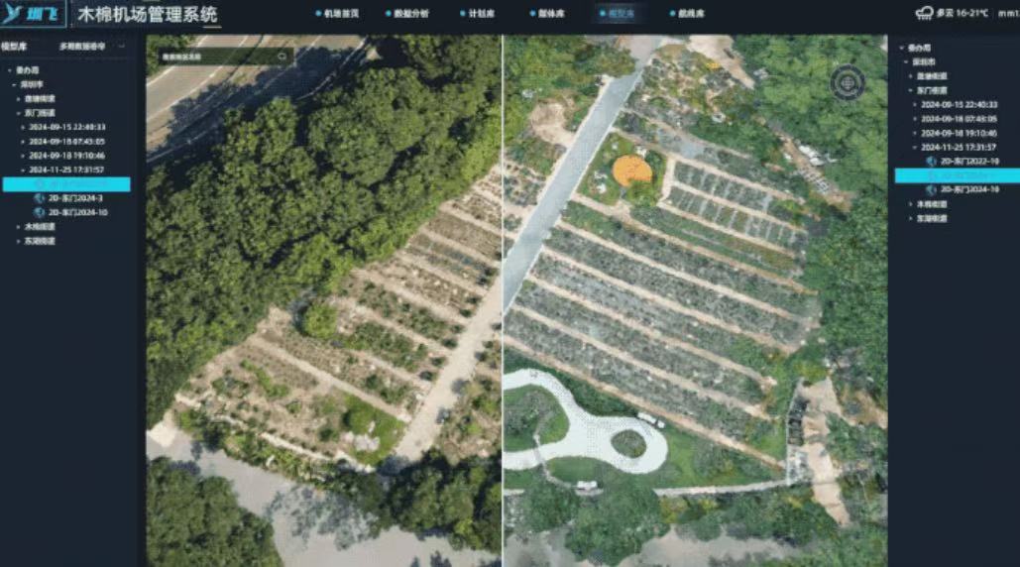This screenshot has height=567, width=1020.
Task: Click the compass locate icon on the map
Action: (x=847, y=82)
